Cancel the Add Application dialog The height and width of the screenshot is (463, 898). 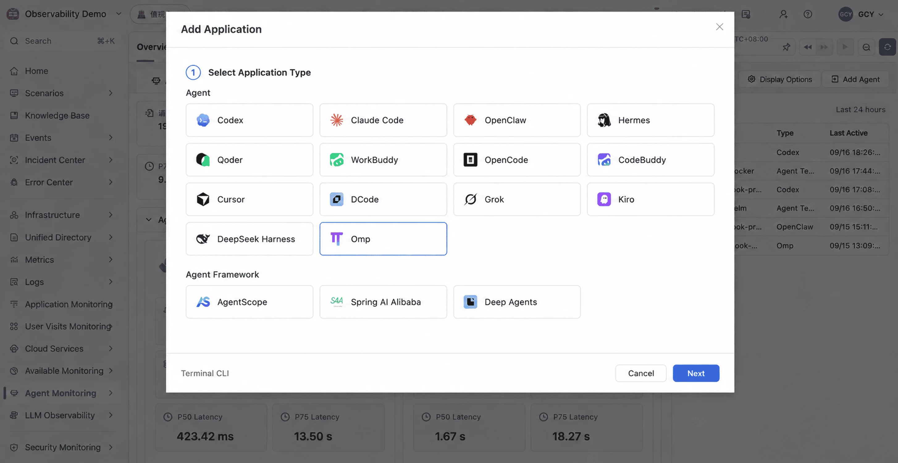(641, 373)
